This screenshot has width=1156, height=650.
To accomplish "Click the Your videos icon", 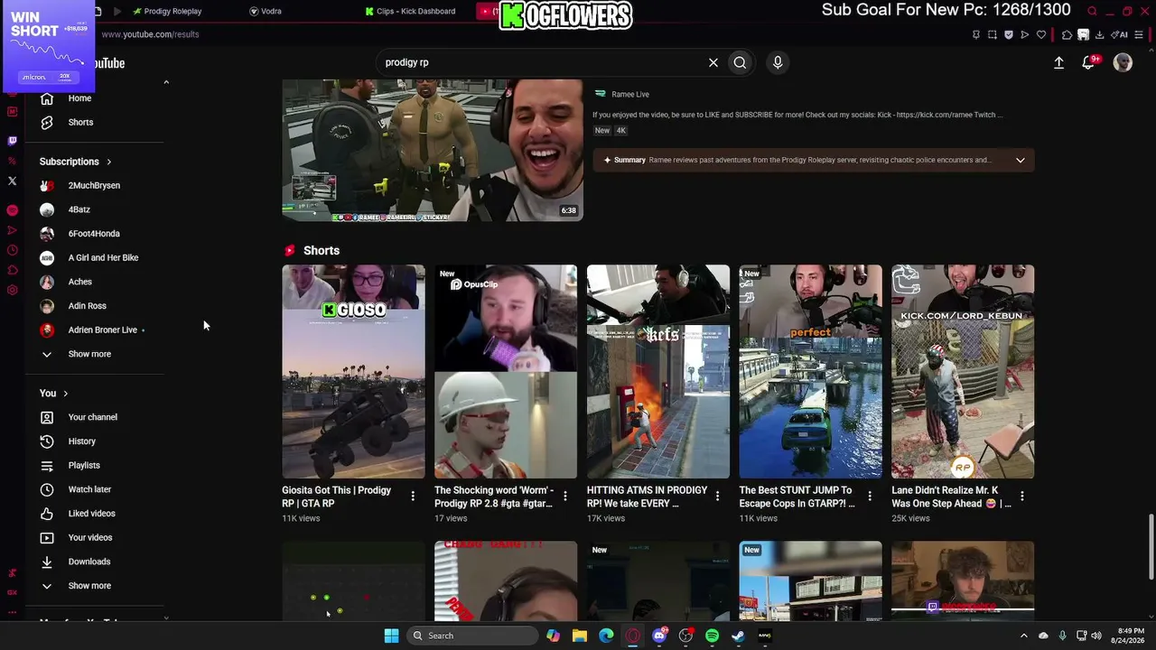I will pyautogui.click(x=47, y=538).
